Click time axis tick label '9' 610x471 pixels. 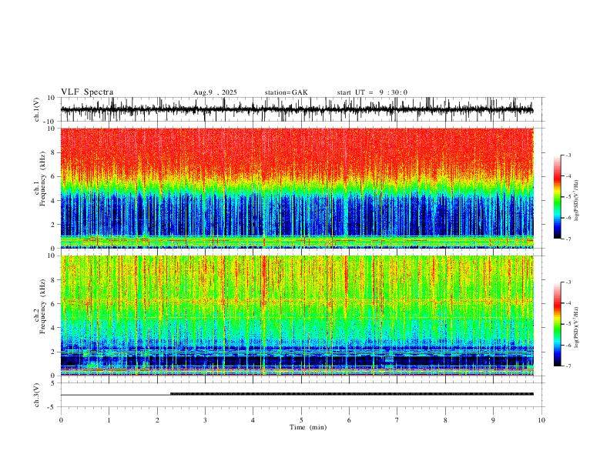tap(493, 420)
